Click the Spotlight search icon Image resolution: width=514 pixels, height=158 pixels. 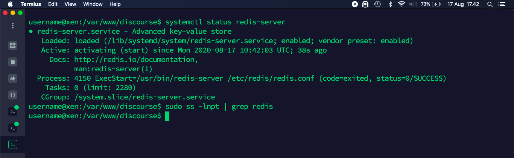[490, 5]
